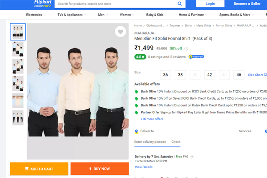267x178 pixels.
Task: Click the ADD TO CART button
Action: tap(39, 169)
